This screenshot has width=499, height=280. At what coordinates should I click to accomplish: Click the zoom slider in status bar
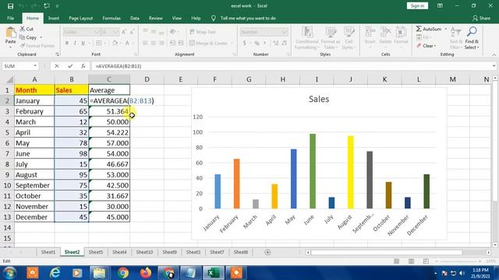pyautogui.click(x=458, y=261)
